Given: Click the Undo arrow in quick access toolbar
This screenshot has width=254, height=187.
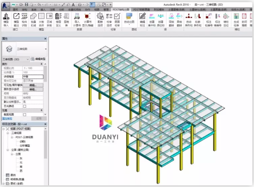Looking at the screenshot, I should (39, 5).
